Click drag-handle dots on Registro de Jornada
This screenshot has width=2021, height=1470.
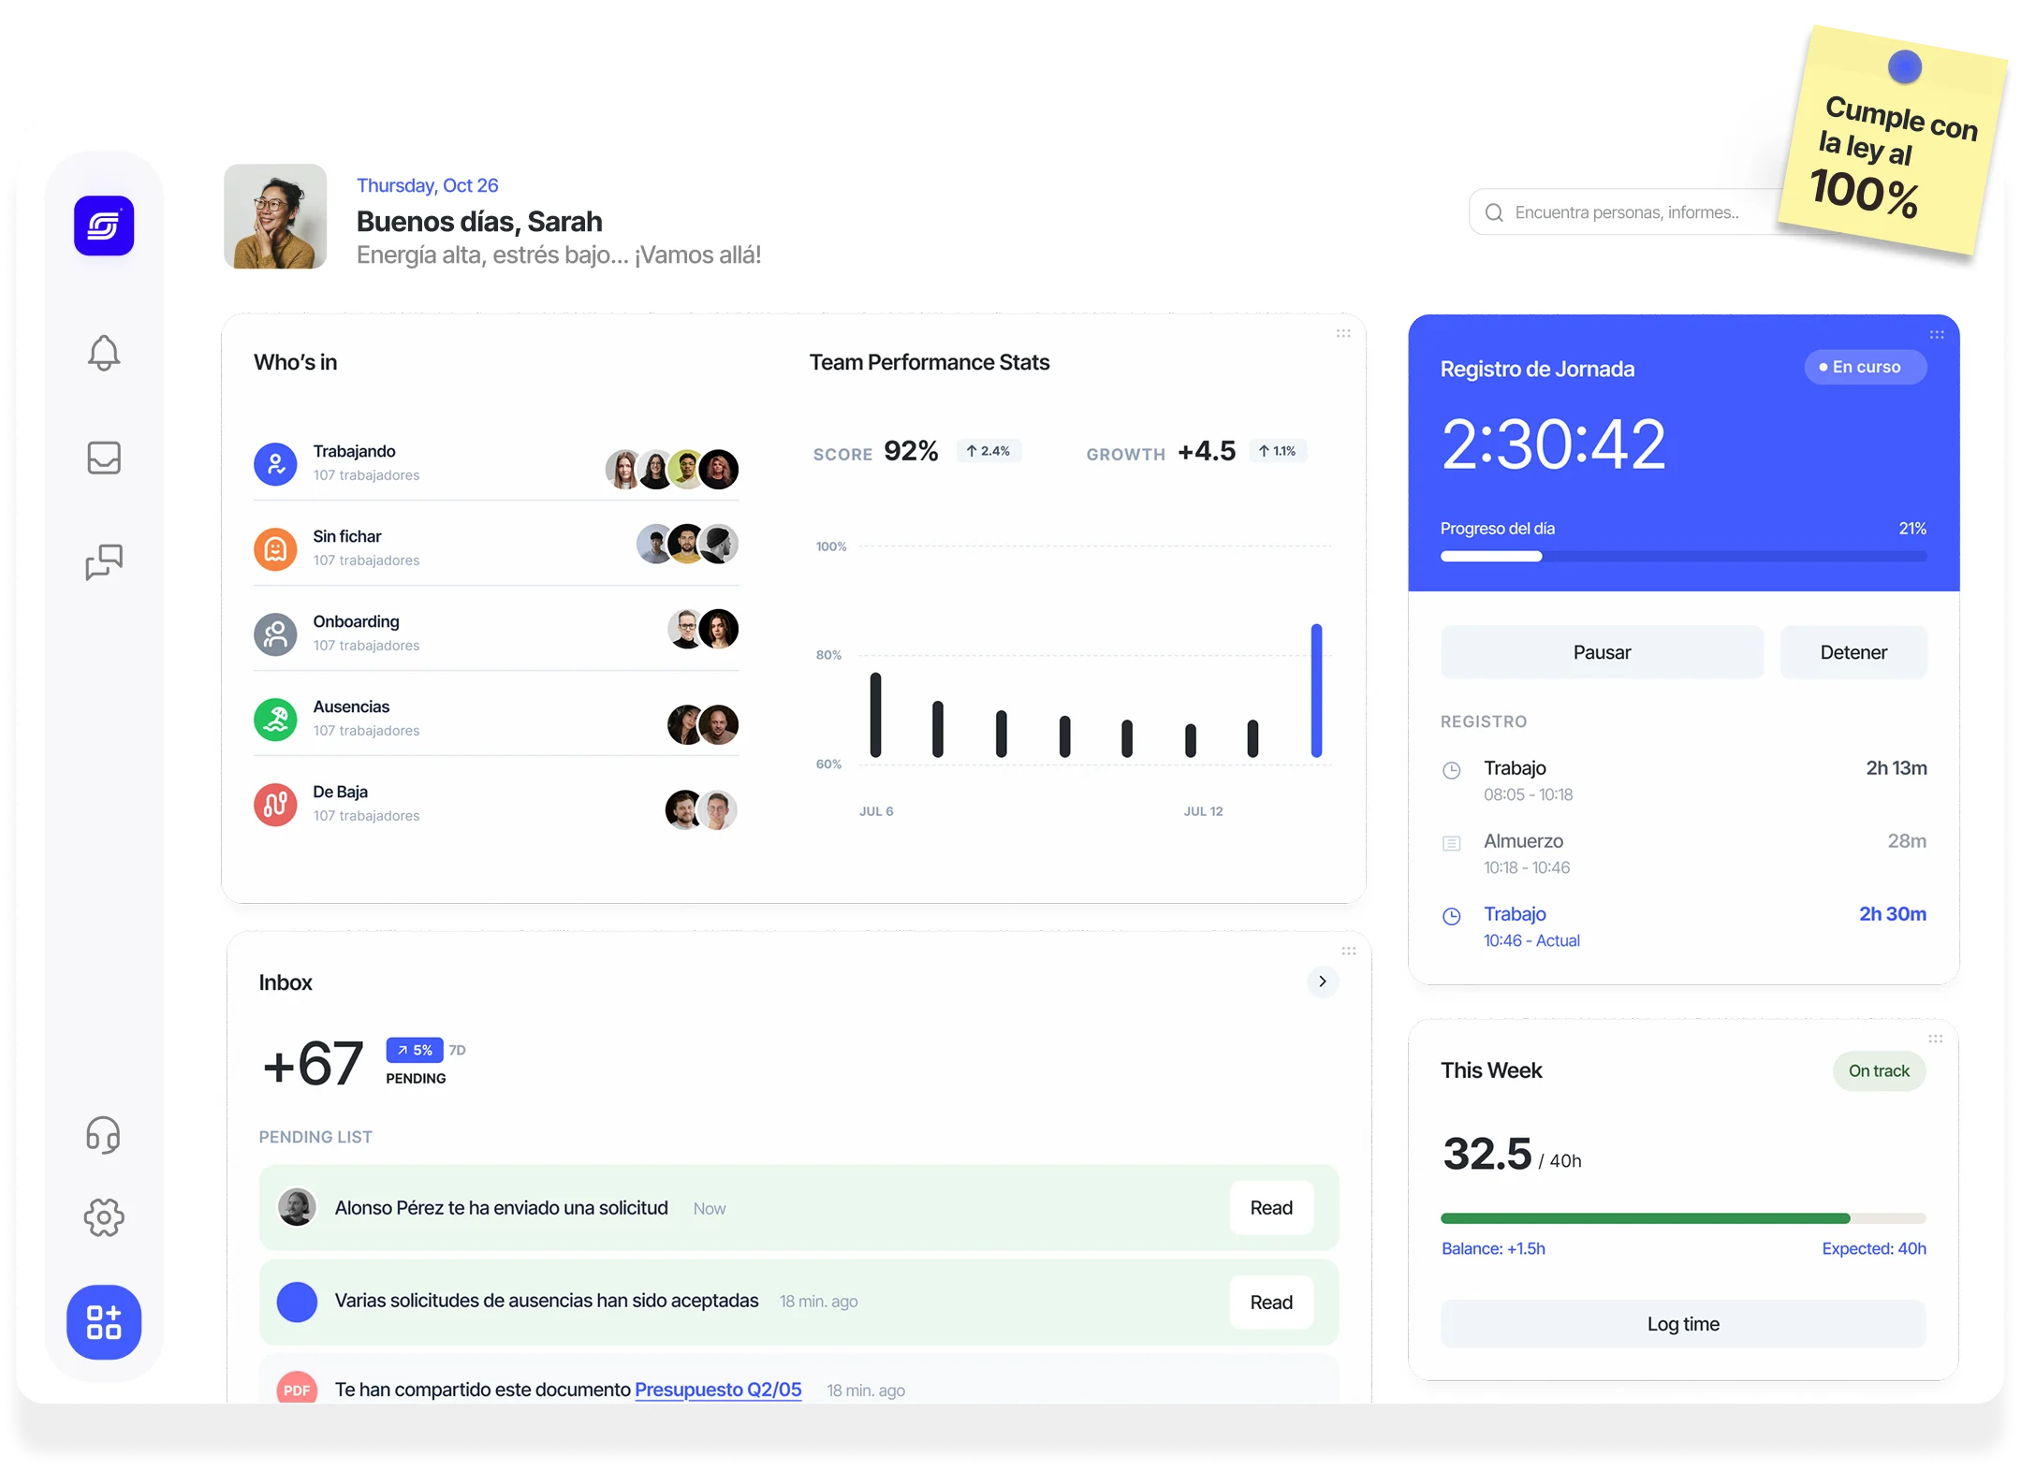click(1936, 334)
